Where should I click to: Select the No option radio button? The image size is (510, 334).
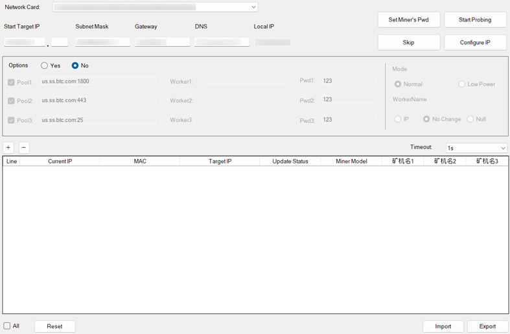pos(75,66)
